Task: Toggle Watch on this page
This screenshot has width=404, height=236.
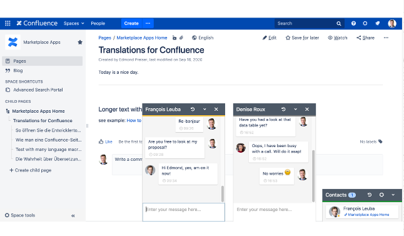Action: point(338,38)
